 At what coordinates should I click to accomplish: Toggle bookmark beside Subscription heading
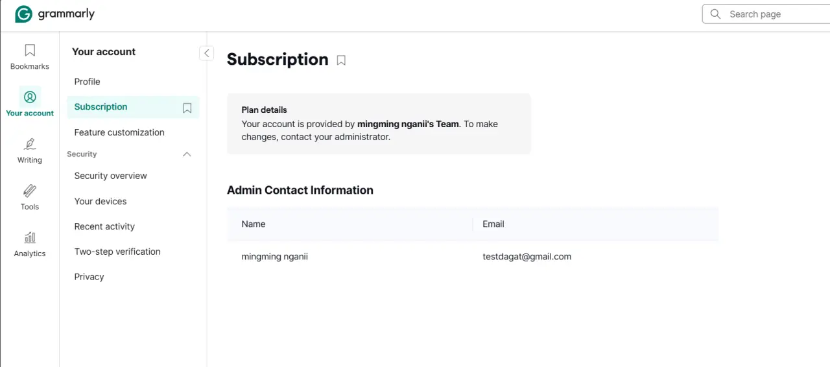coord(341,60)
